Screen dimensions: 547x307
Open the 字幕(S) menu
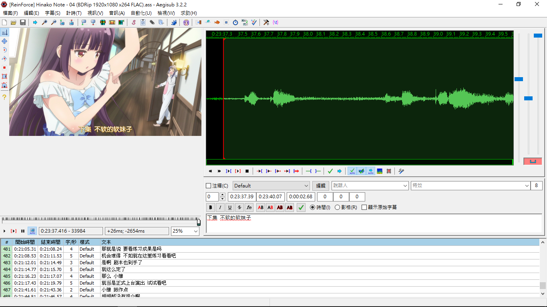[52, 13]
